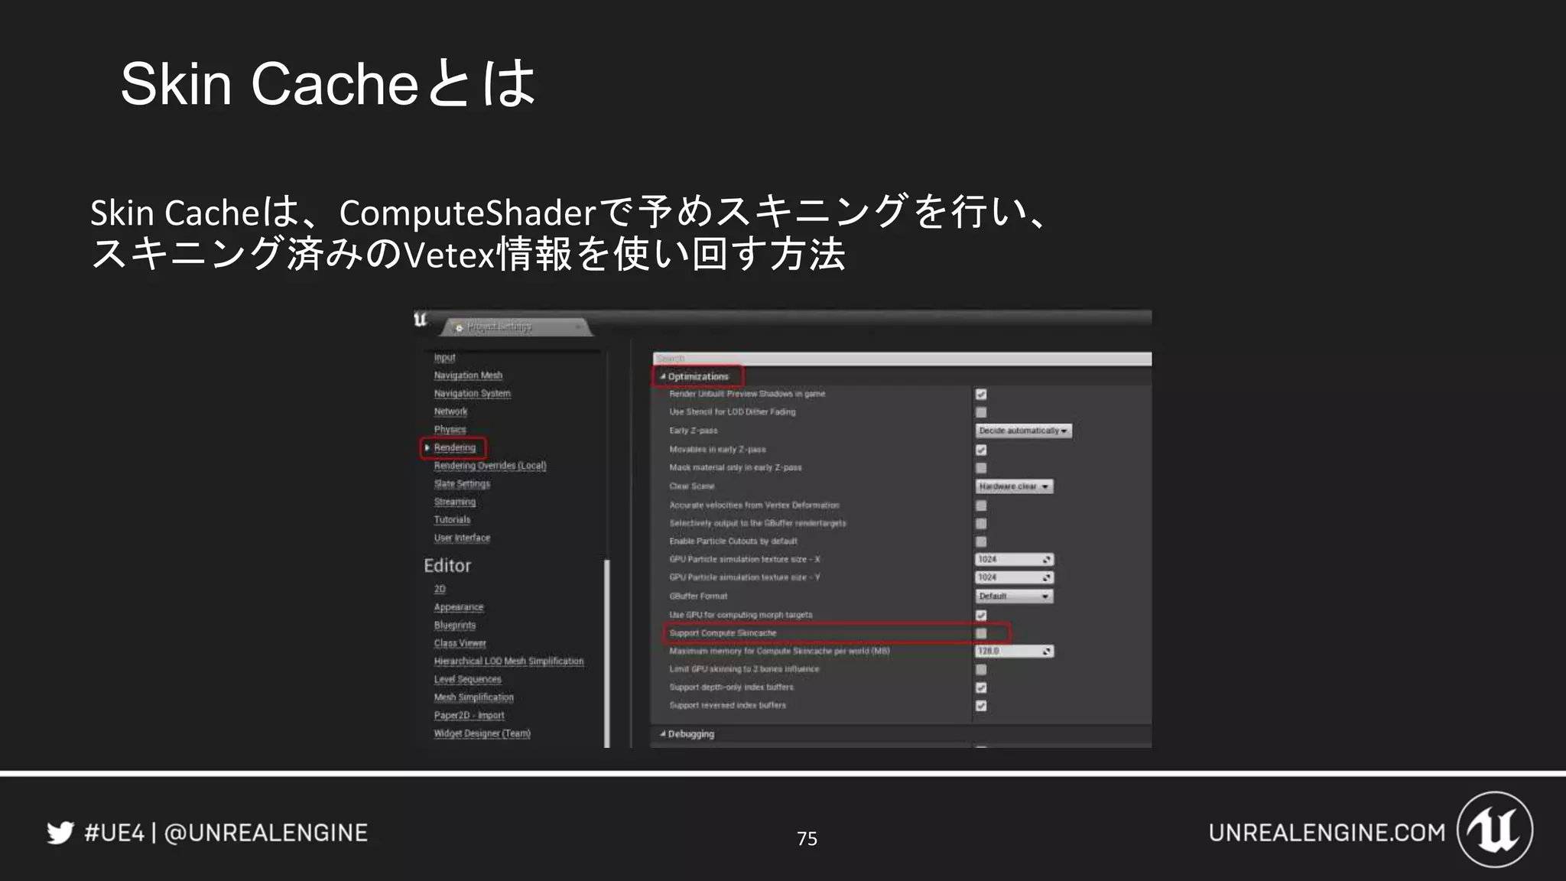Open Hierarchical LOD Mesh Simplification settings
This screenshot has width=1566, height=881.
509,662
